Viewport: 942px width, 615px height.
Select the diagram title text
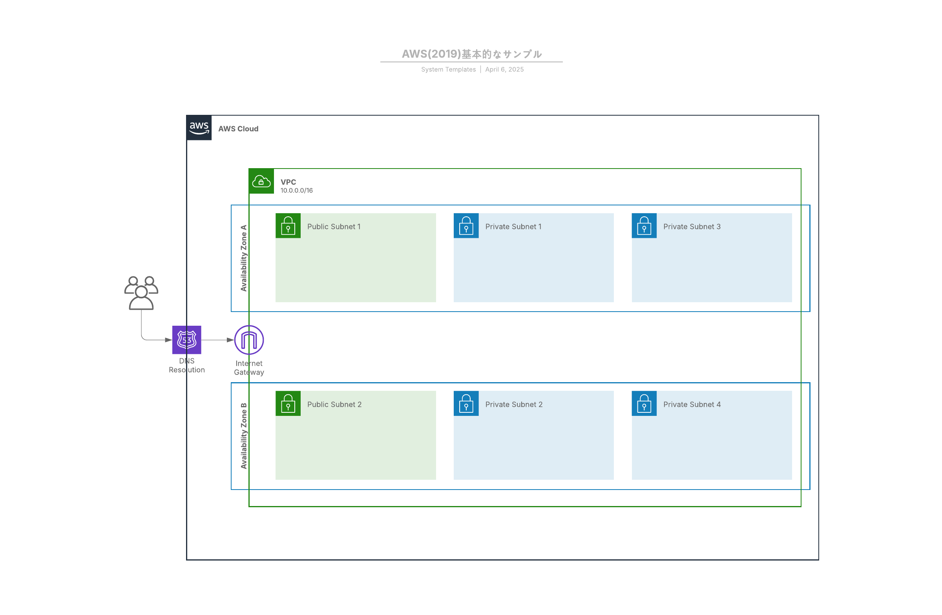point(471,54)
